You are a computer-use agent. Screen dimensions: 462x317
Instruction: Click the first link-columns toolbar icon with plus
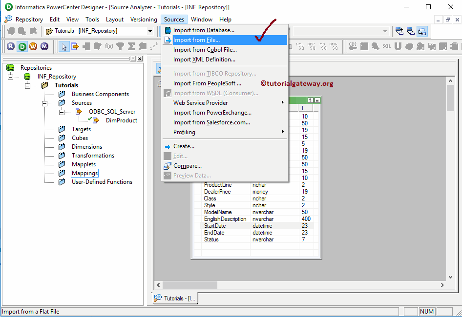pos(399,31)
